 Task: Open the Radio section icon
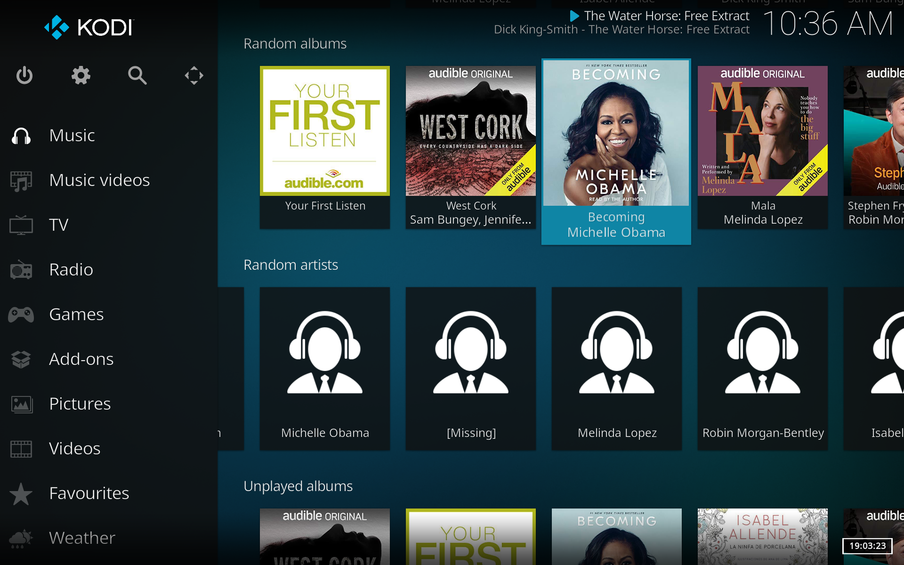(x=22, y=269)
